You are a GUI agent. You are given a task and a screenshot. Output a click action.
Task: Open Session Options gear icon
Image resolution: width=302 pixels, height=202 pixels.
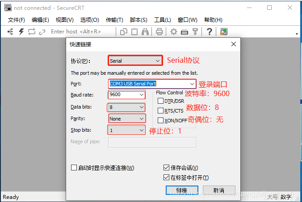coord(173,32)
